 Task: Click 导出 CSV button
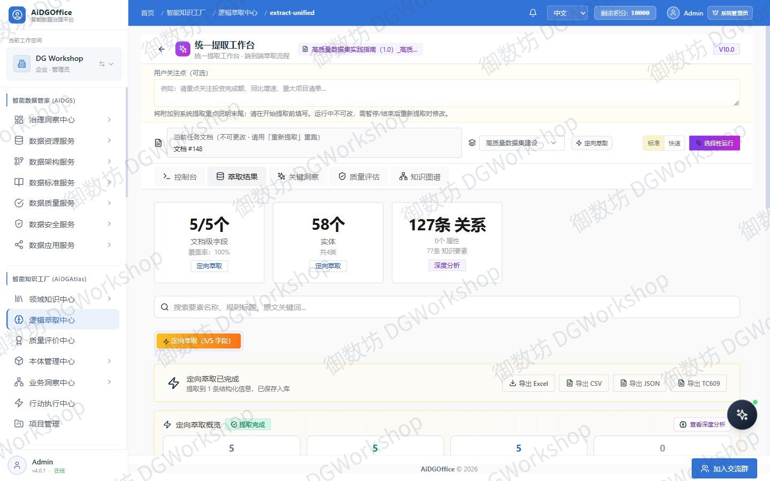point(584,383)
